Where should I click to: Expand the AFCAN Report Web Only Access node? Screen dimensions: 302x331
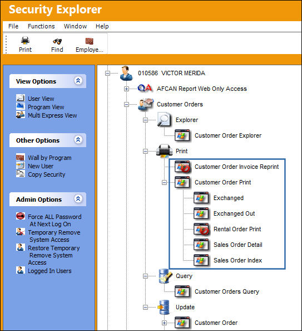tap(126, 89)
